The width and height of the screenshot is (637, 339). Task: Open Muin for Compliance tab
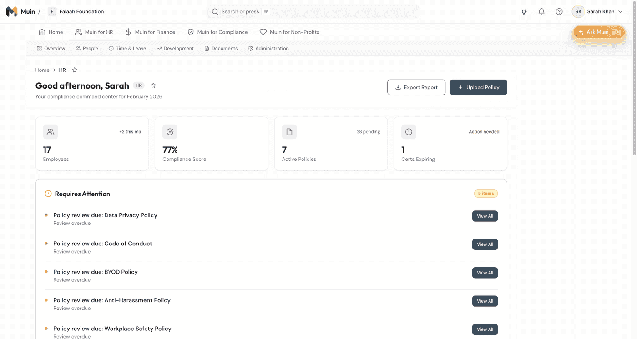pyautogui.click(x=217, y=32)
